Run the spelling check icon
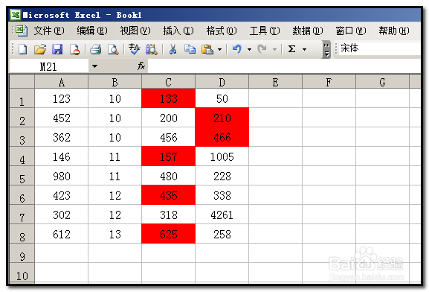 click(134, 49)
